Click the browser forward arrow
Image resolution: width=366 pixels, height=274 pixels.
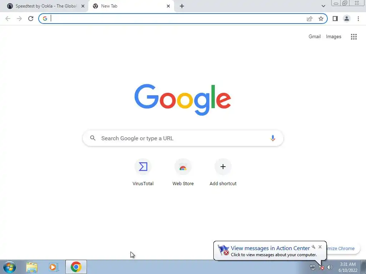[19, 19]
